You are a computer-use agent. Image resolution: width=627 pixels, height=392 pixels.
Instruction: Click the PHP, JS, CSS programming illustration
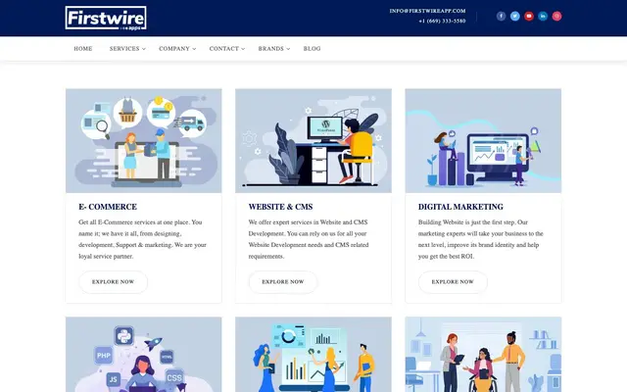click(144, 355)
